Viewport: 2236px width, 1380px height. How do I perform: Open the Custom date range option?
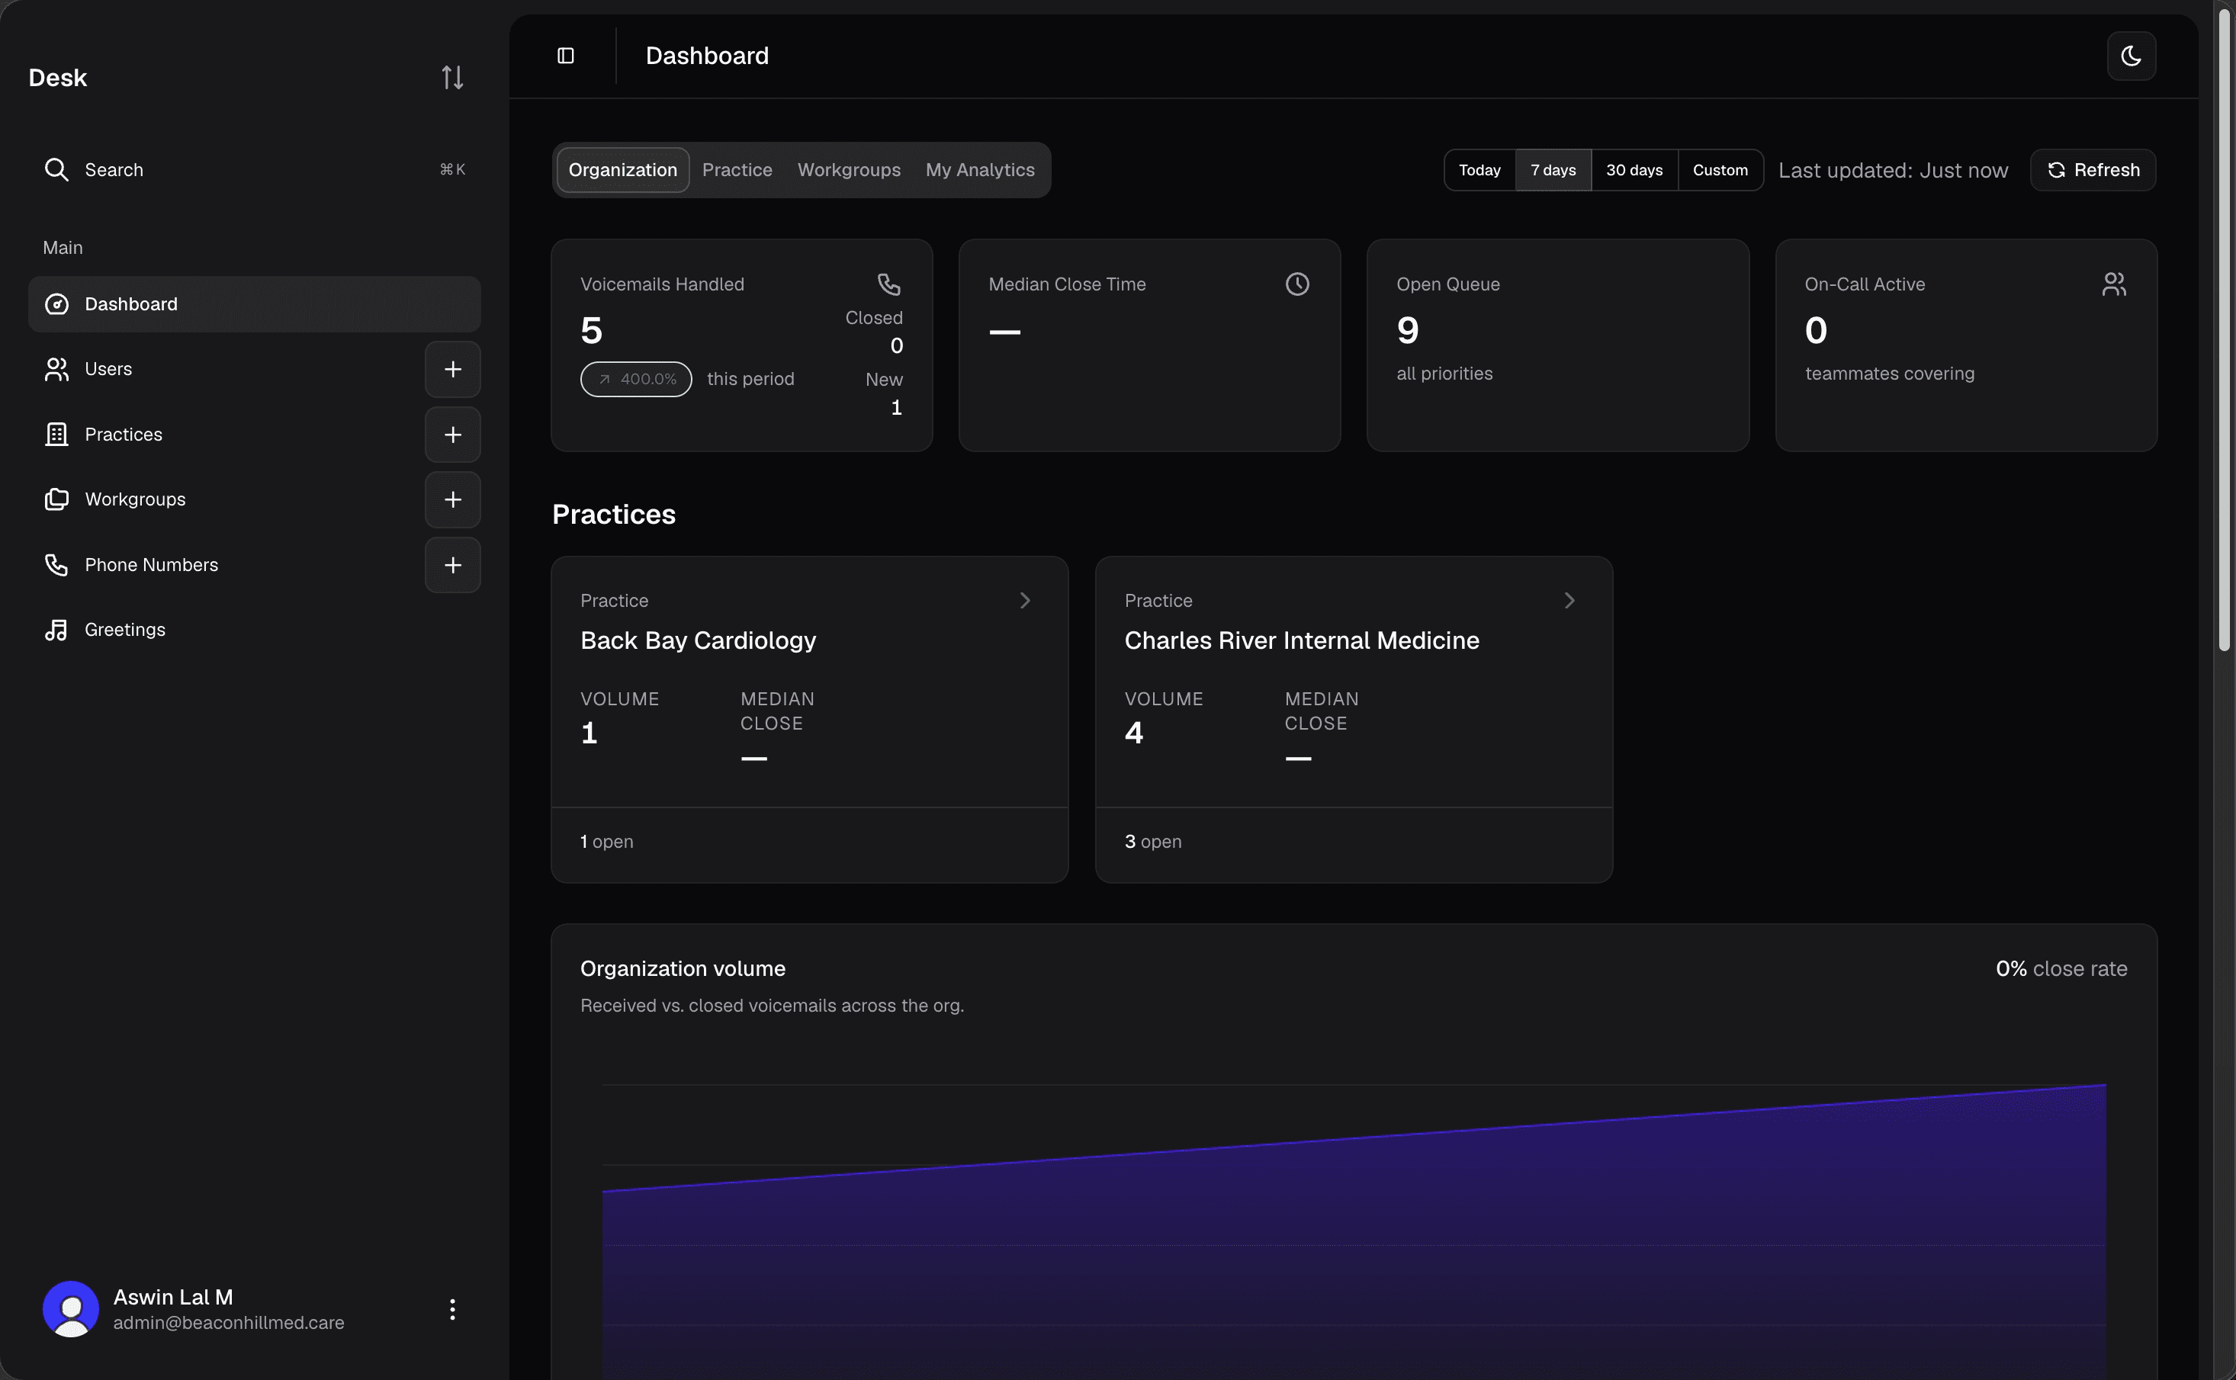1720,170
